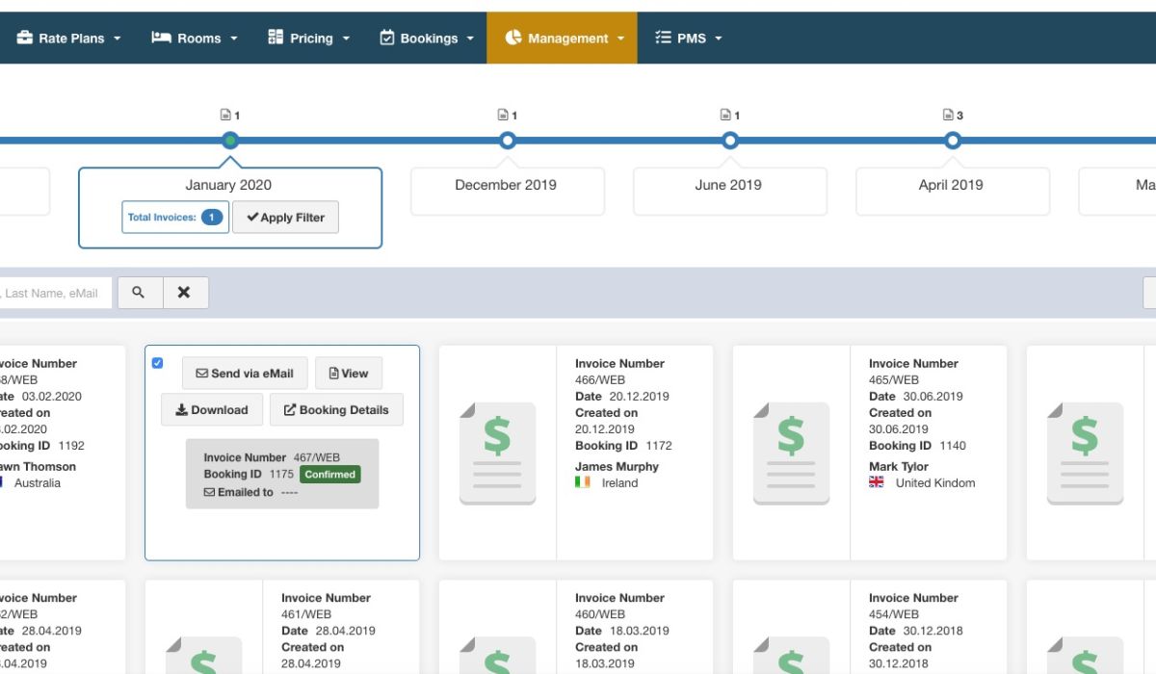This screenshot has height=674, width=1156.
Task: Click the green Confirmed status badge
Action: coord(330,475)
